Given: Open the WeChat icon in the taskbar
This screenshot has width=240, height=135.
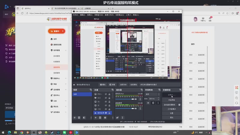Looking at the screenshot, I should pos(64,132).
